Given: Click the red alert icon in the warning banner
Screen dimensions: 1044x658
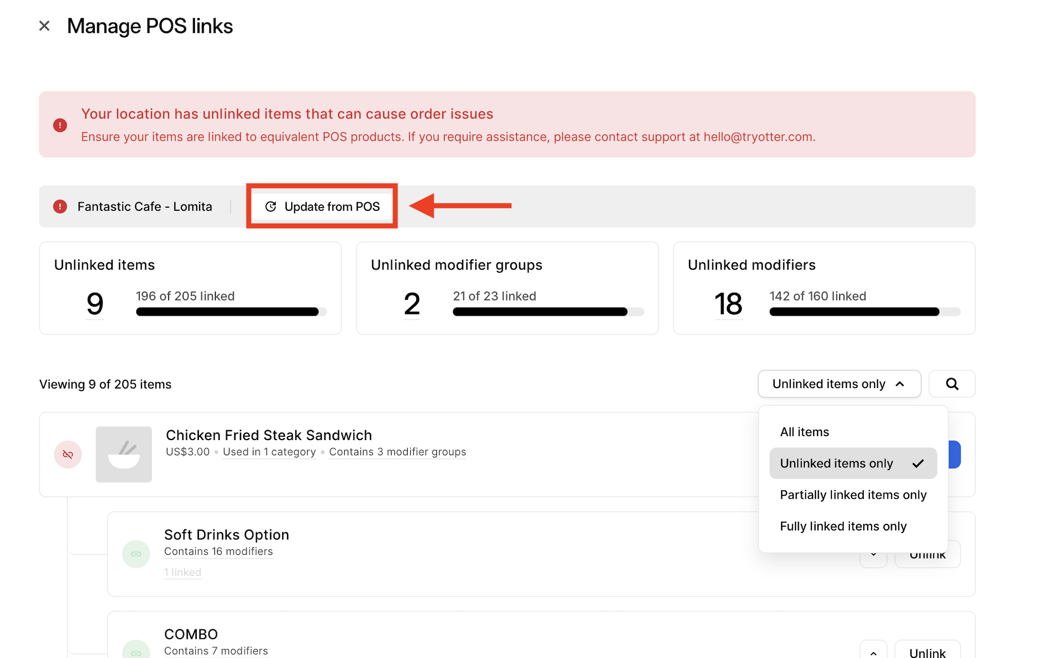Looking at the screenshot, I should [x=60, y=125].
